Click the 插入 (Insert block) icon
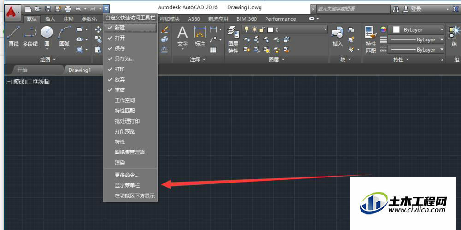The height and width of the screenshot is (230, 461). (x=337, y=36)
